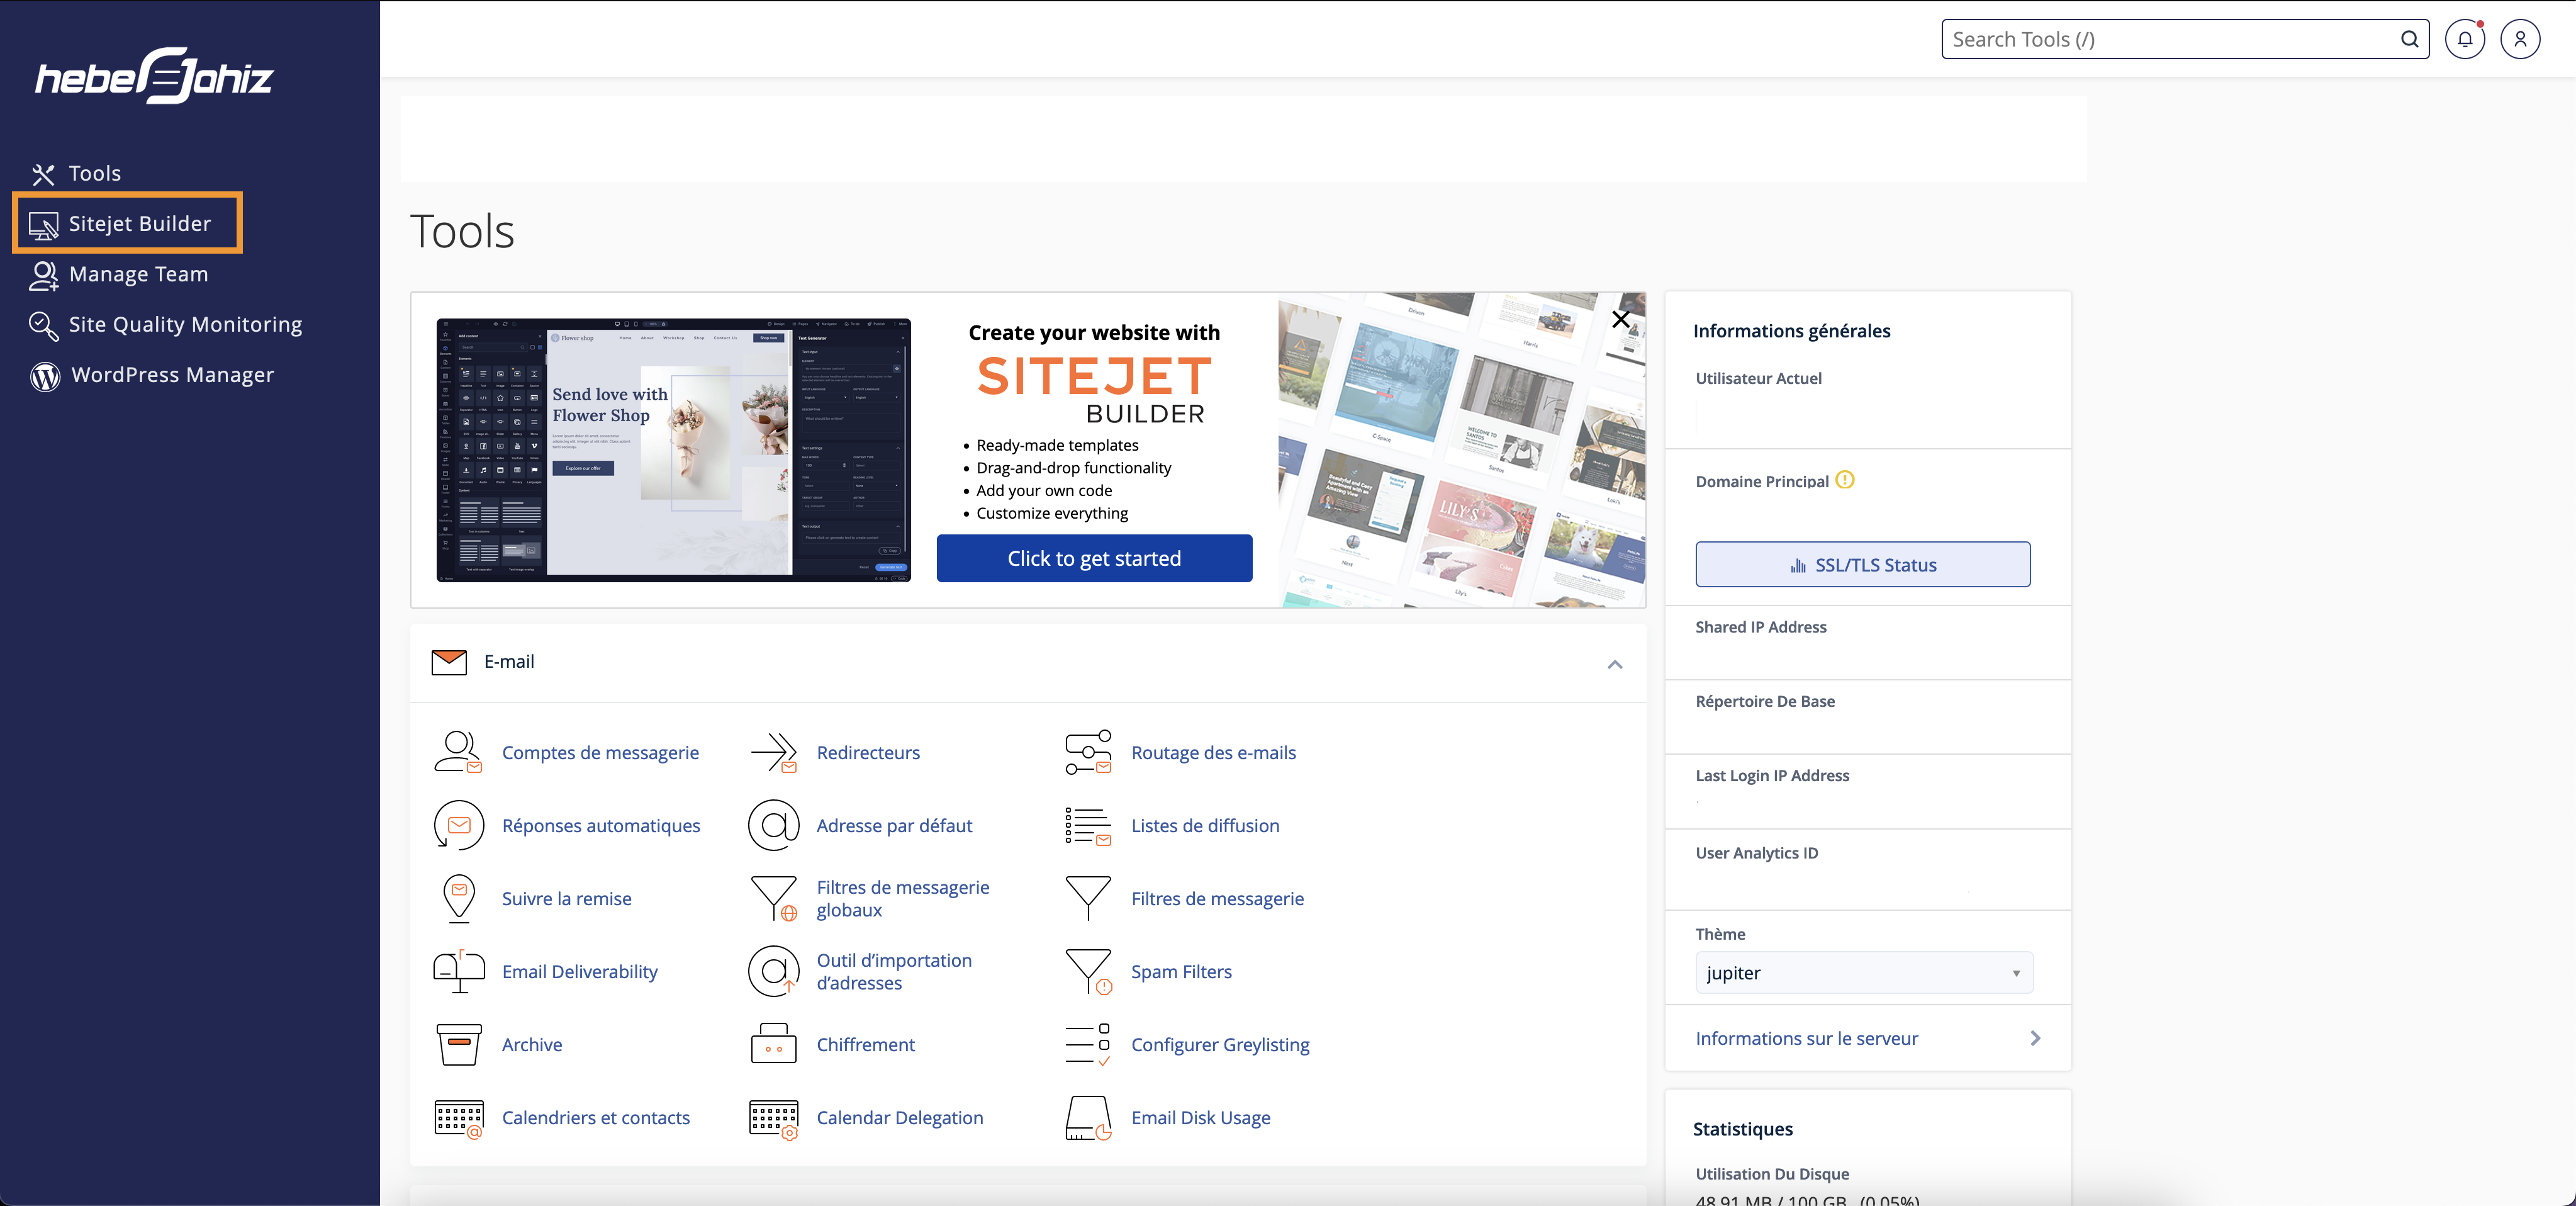
Task: Click the Suivre la remise pin icon
Action: (x=458, y=898)
